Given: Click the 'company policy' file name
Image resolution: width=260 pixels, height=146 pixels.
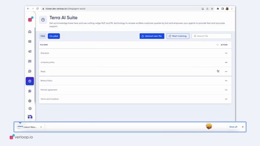Looking at the screenshot, I should (x=48, y=62).
